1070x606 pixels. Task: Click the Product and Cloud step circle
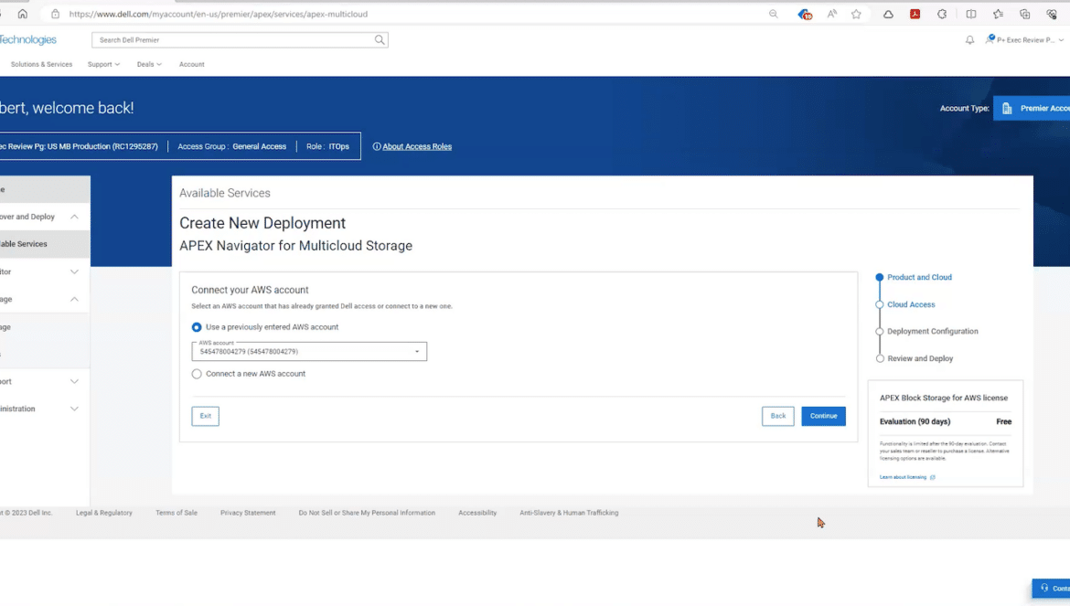(880, 278)
